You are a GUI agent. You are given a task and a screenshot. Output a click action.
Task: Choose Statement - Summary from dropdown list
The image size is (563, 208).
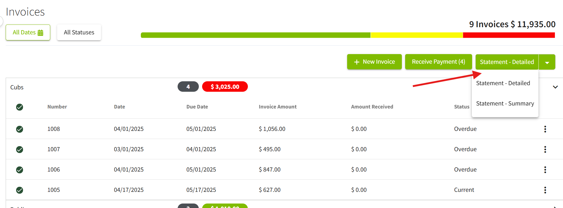505,104
